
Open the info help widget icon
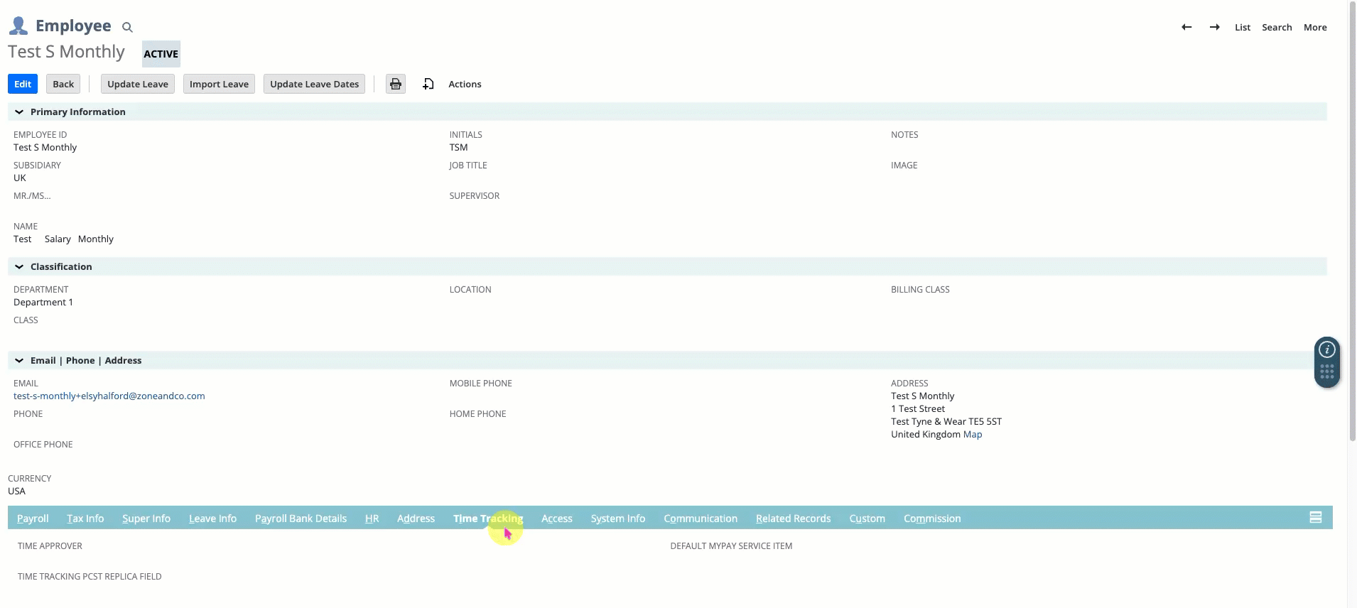point(1327,349)
